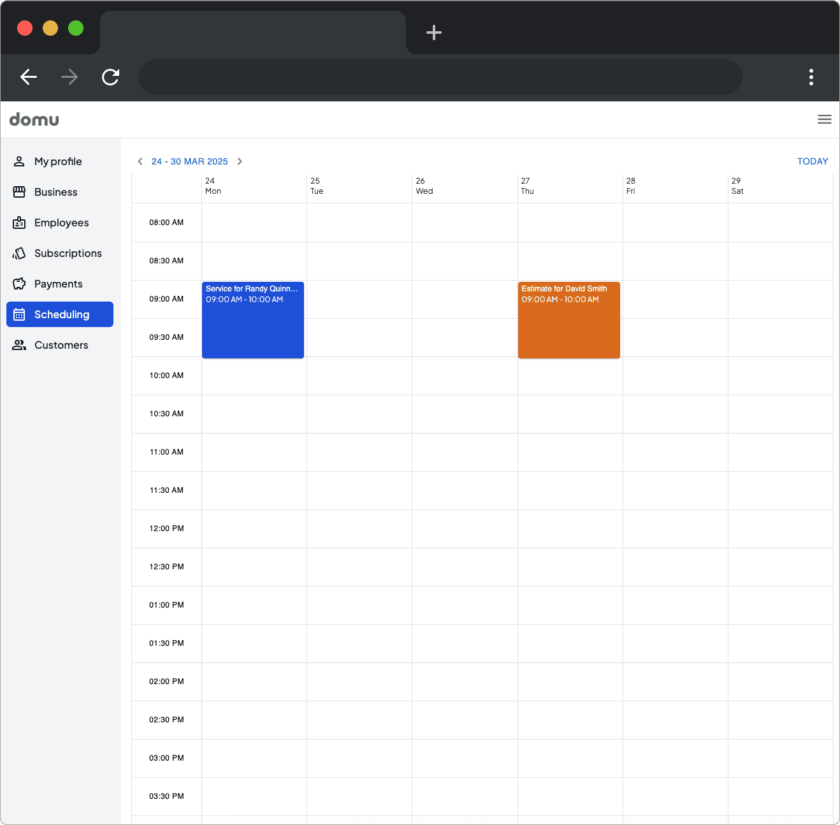Open the 24 - 30 MAR 2025 date range
Viewport: 840px width, 825px height.
tap(190, 161)
